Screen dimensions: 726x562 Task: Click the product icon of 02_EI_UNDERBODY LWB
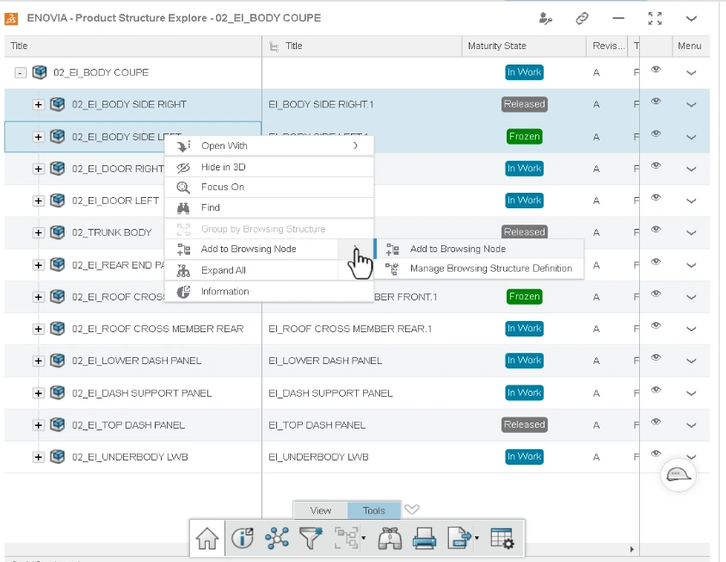click(58, 457)
